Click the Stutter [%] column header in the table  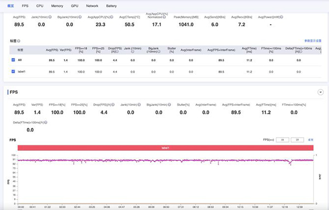click(x=172, y=50)
